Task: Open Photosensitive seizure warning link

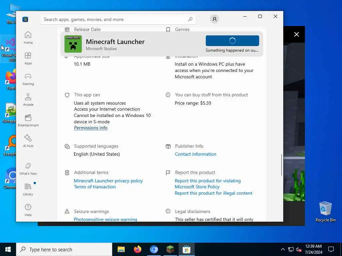Action: pos(105,219)
